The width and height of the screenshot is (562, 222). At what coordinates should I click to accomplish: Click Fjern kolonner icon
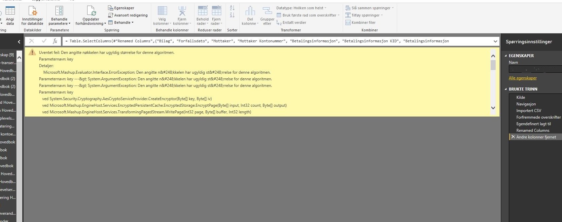point(182,11)
